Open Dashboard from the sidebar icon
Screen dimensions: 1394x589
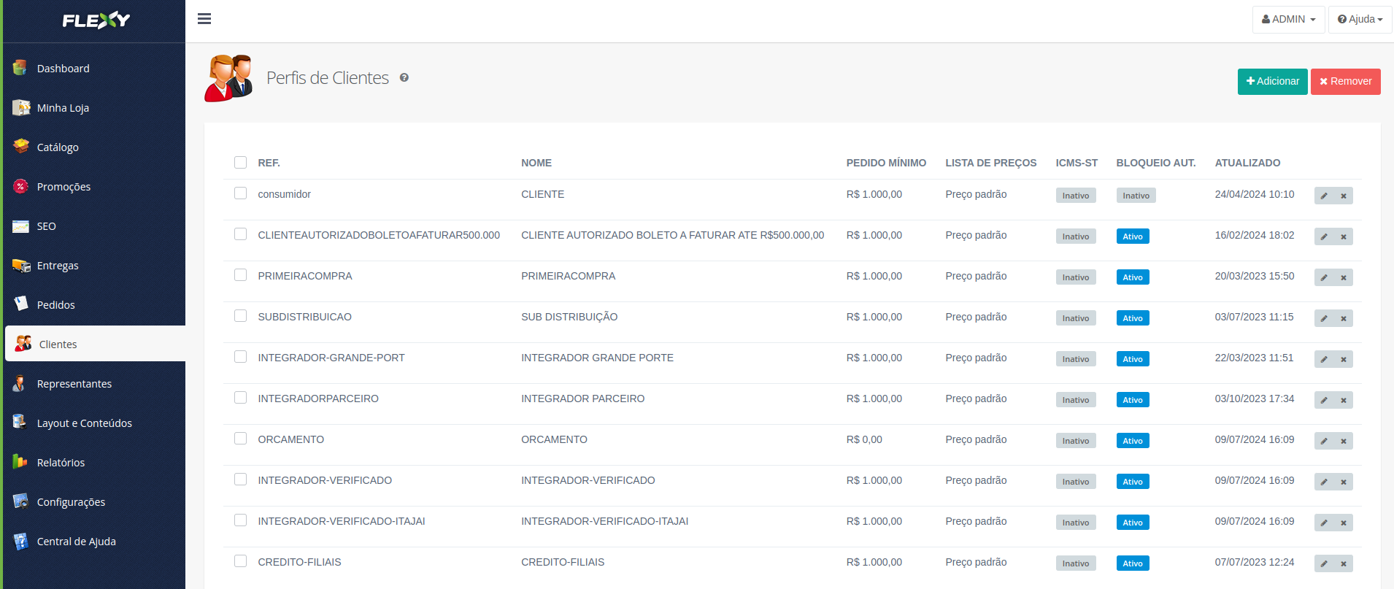coord(20,68)
